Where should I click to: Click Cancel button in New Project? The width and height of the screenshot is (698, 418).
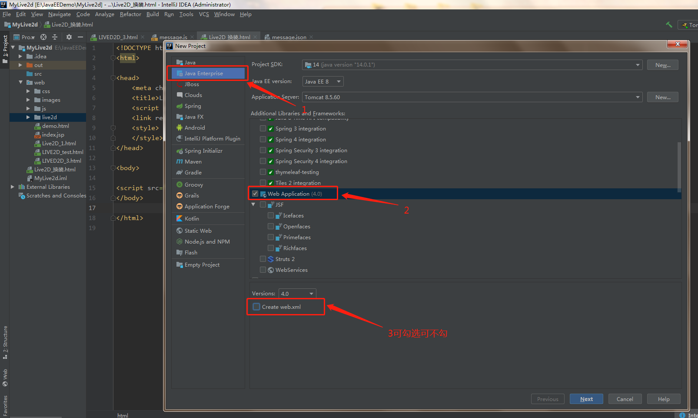(x=625, y=399)
